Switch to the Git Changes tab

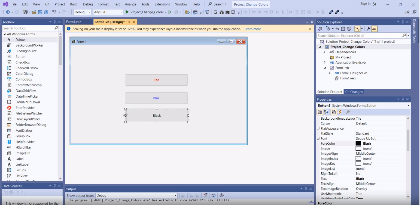[x=354, y=92]
